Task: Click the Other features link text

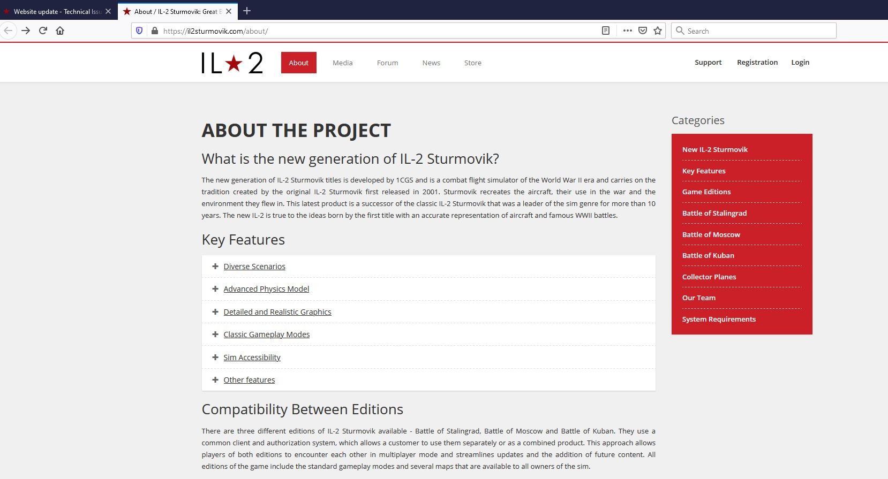Action: (249, 380)
